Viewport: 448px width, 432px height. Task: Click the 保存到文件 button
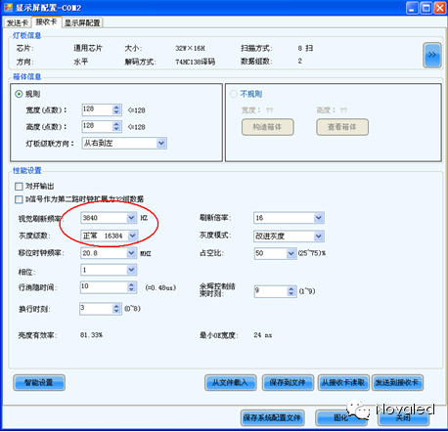288,382
